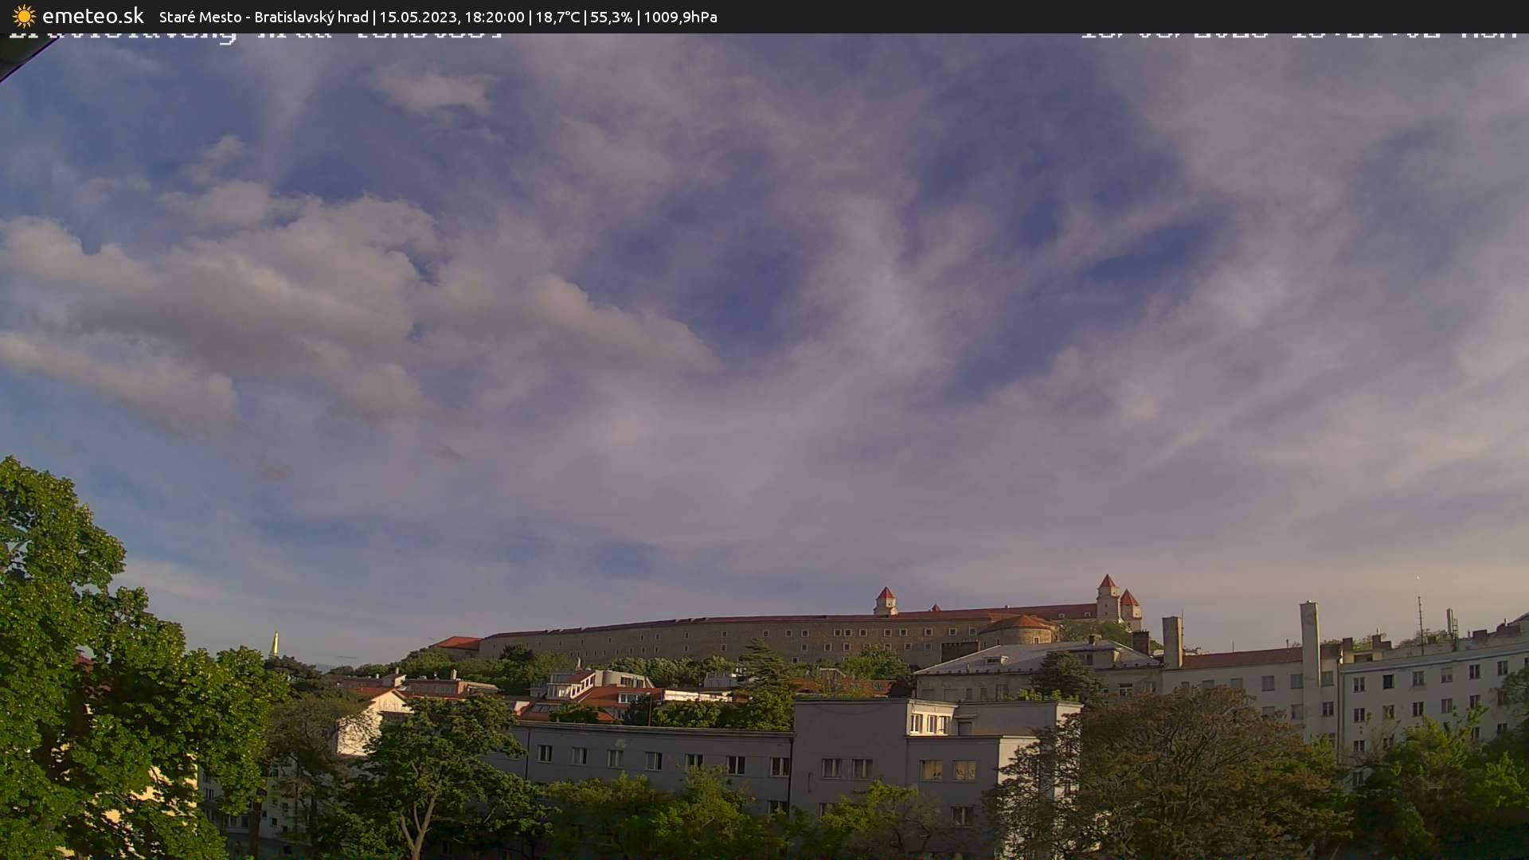Click the large cloud in the upper left sky

point(239,295)
